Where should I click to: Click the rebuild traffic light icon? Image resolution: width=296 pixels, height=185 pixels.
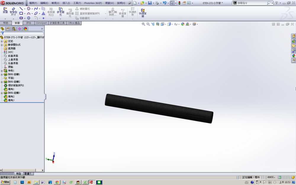point(179,3)
